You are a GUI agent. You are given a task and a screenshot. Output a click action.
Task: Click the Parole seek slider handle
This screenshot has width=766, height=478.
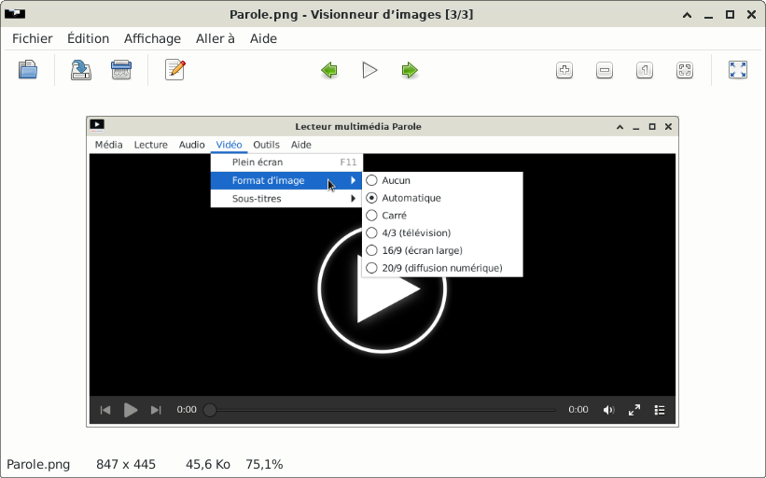pos(210,410)
